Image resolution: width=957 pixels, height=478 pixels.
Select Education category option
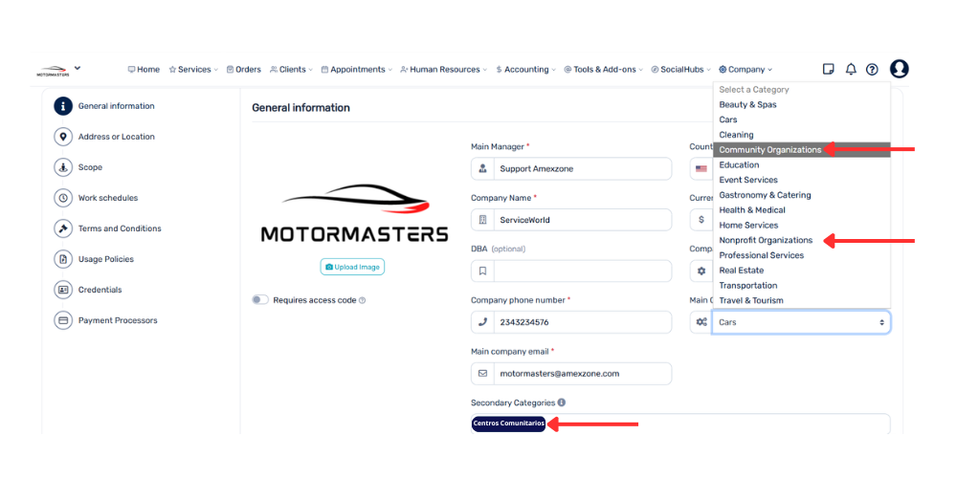[x=801, y=164]
